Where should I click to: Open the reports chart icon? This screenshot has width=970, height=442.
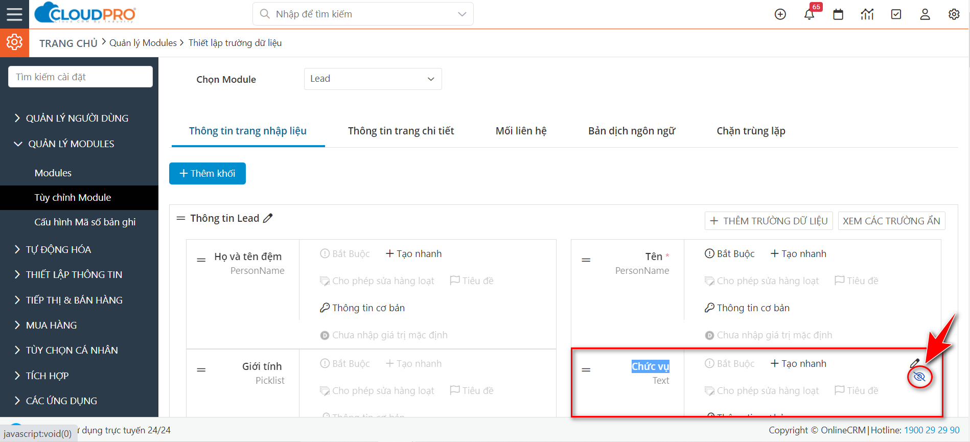867,14
